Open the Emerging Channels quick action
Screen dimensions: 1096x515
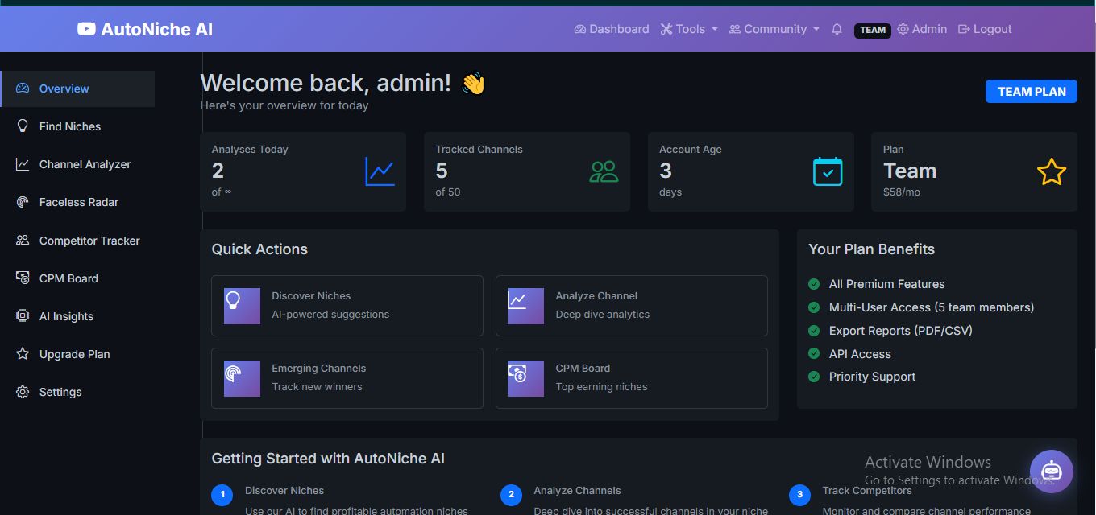[347, 378]
